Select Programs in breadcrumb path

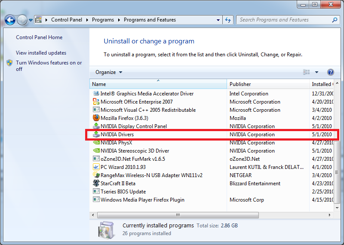click(103, 20)
